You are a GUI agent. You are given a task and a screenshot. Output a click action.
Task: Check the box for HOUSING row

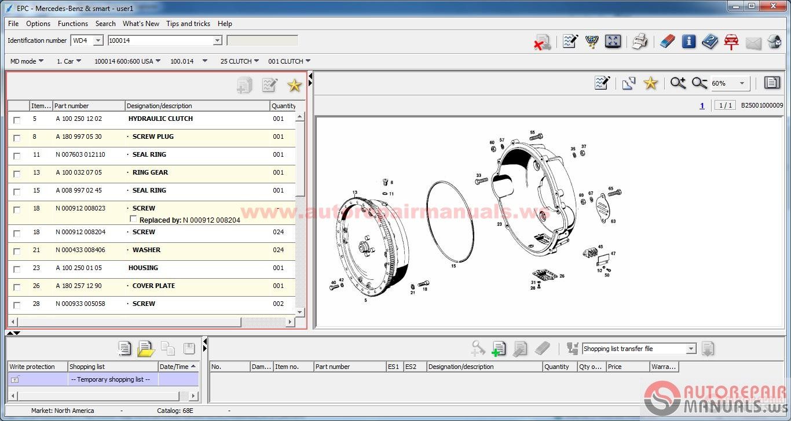click(17, 269)
